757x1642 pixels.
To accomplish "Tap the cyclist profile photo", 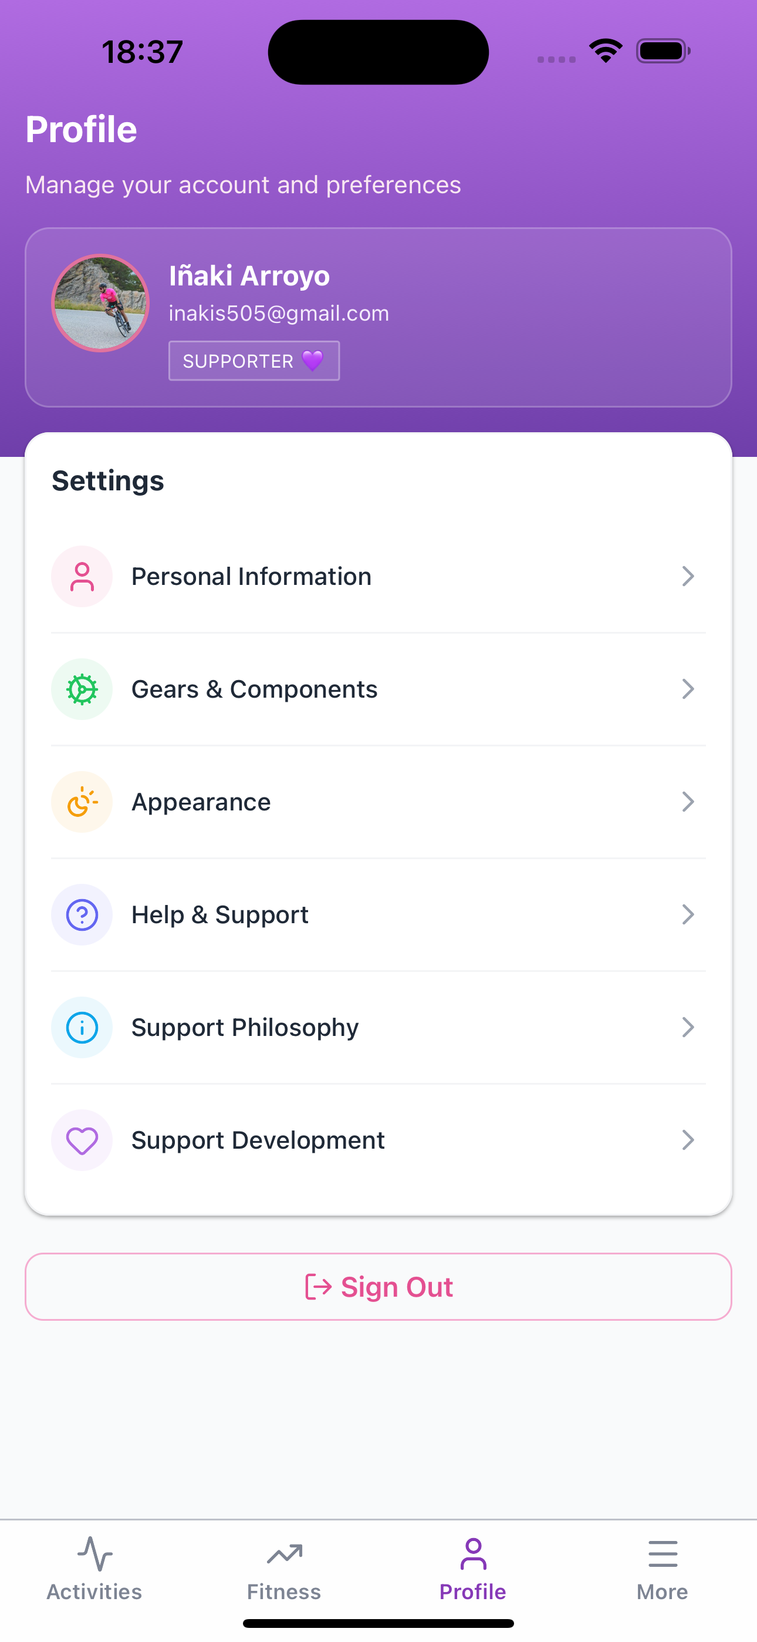I will 101,304.
